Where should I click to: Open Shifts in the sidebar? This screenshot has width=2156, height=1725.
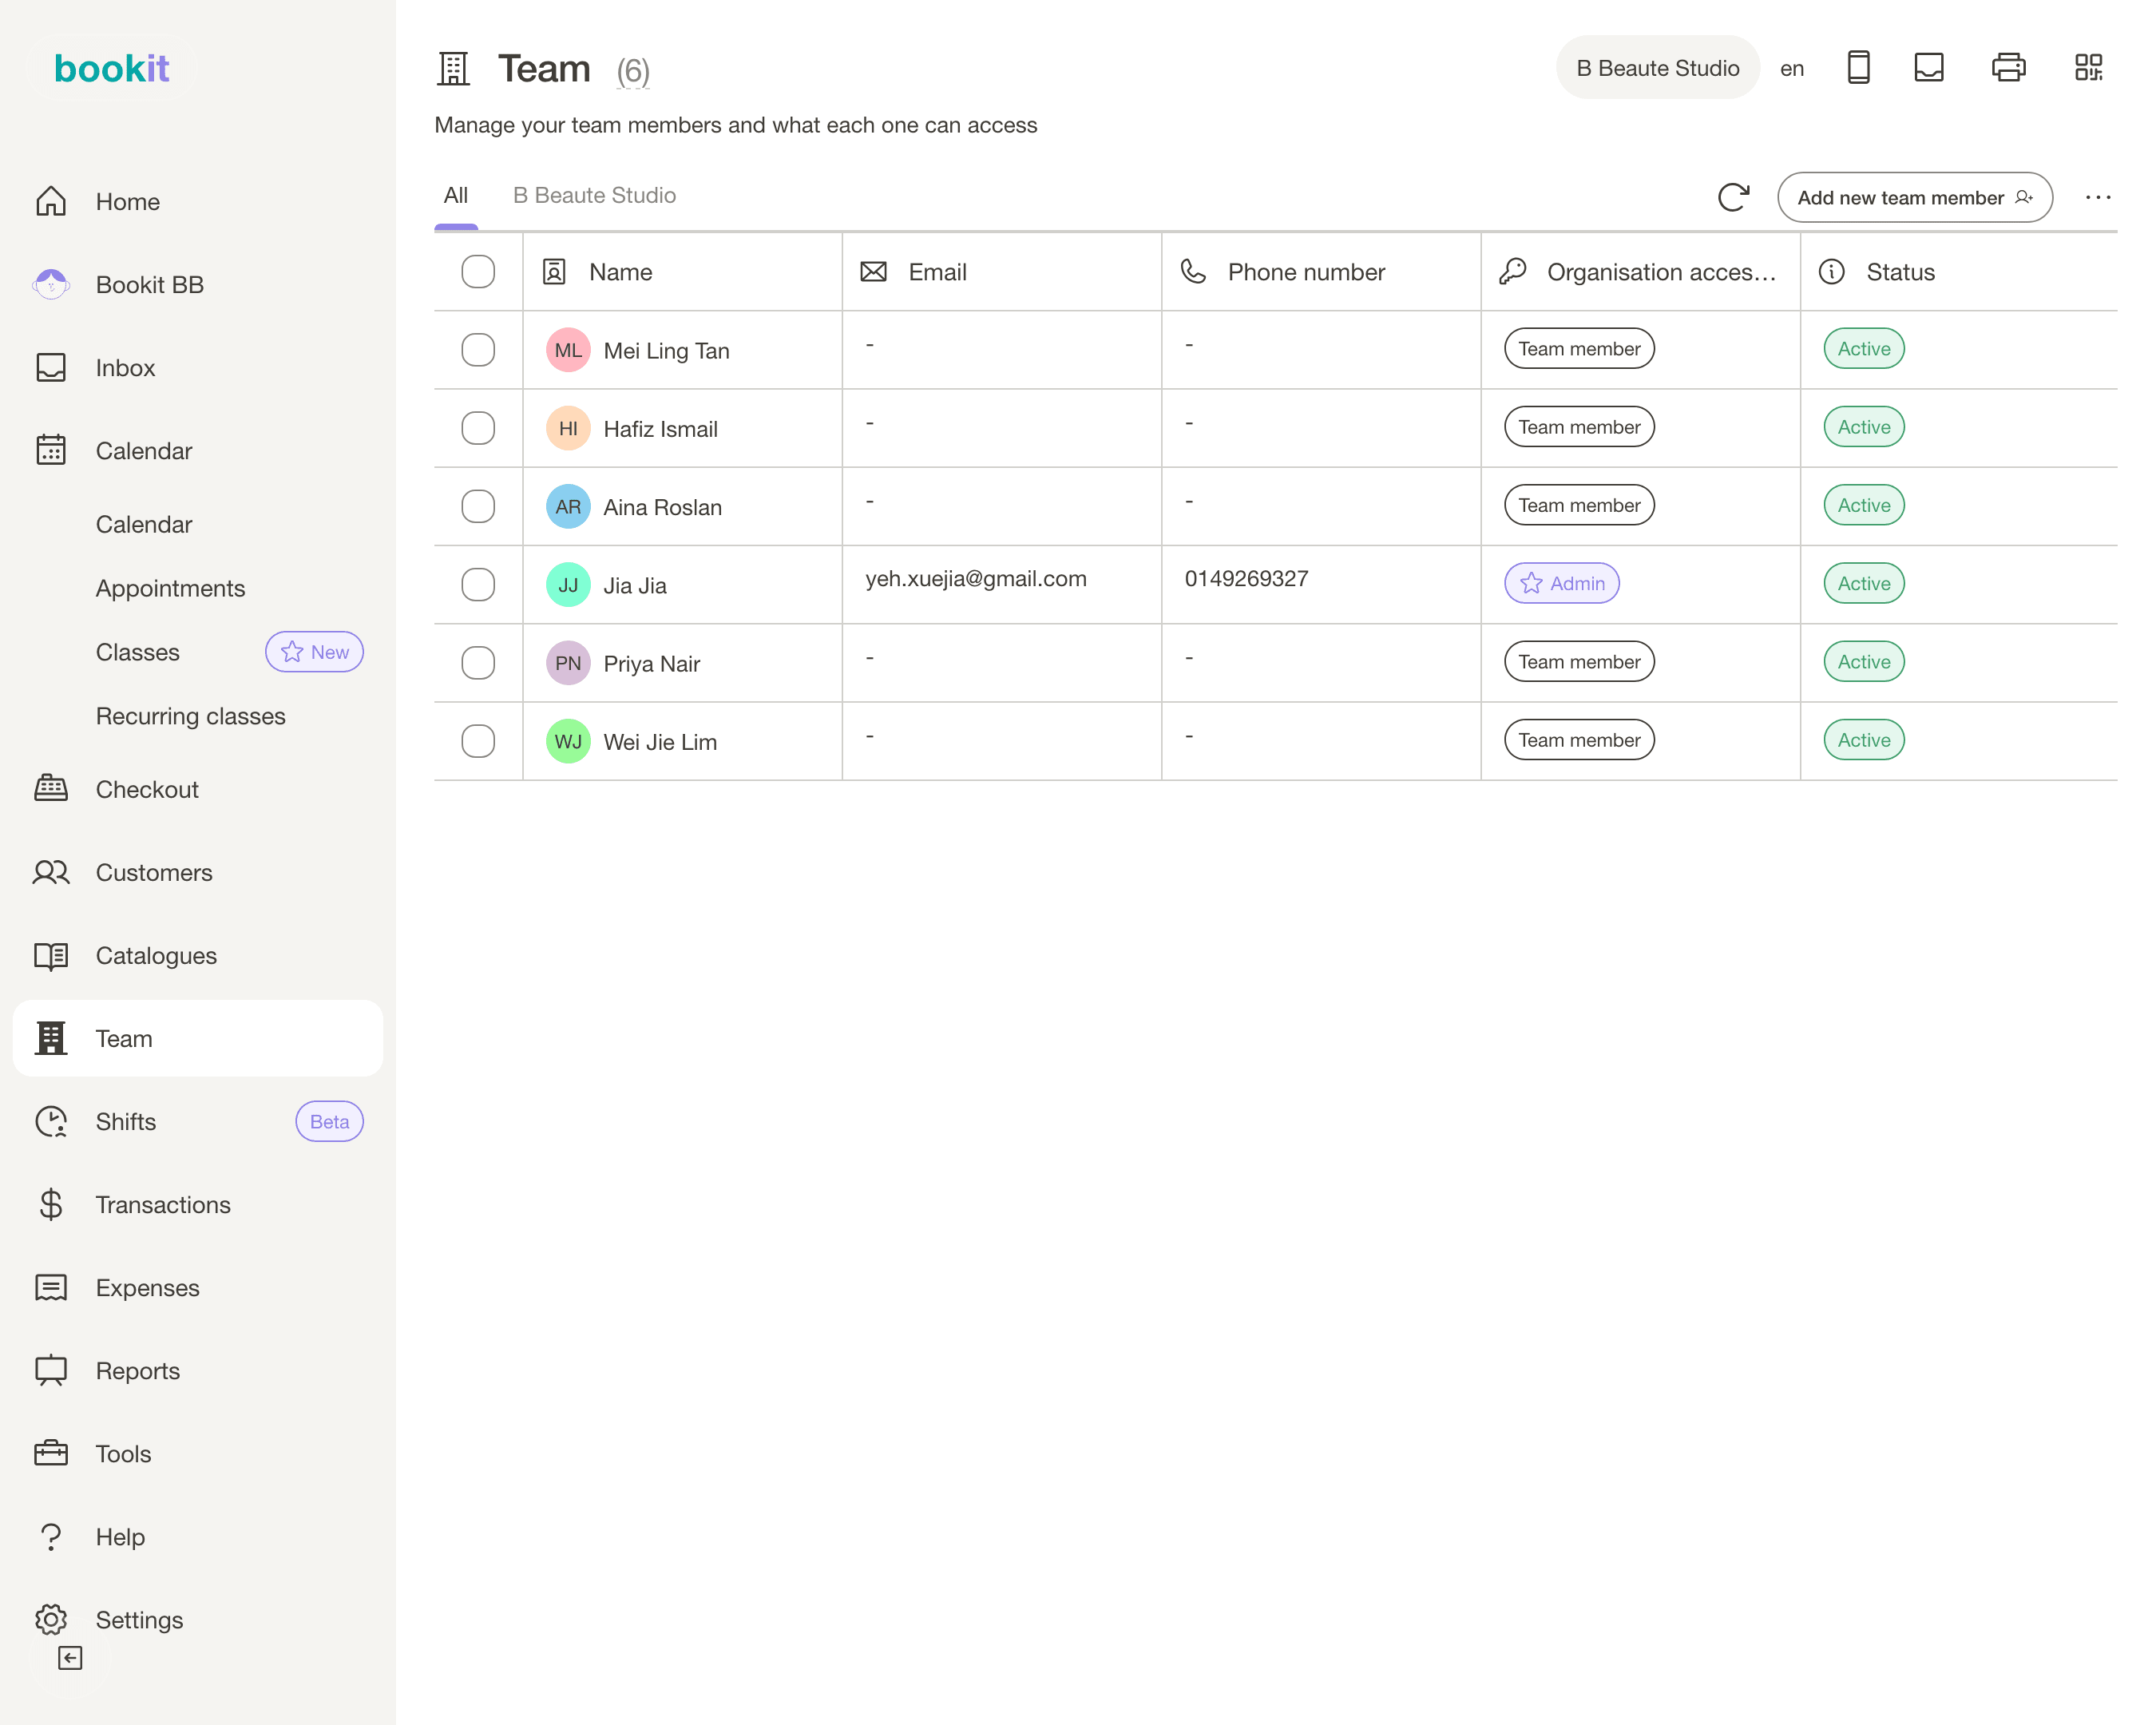198,1121
